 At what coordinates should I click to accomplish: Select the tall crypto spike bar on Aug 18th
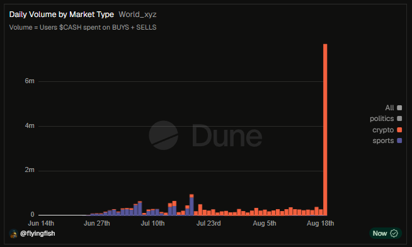tap(325, 130)
